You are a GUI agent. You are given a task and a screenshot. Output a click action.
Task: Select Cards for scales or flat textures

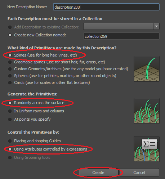10,83
